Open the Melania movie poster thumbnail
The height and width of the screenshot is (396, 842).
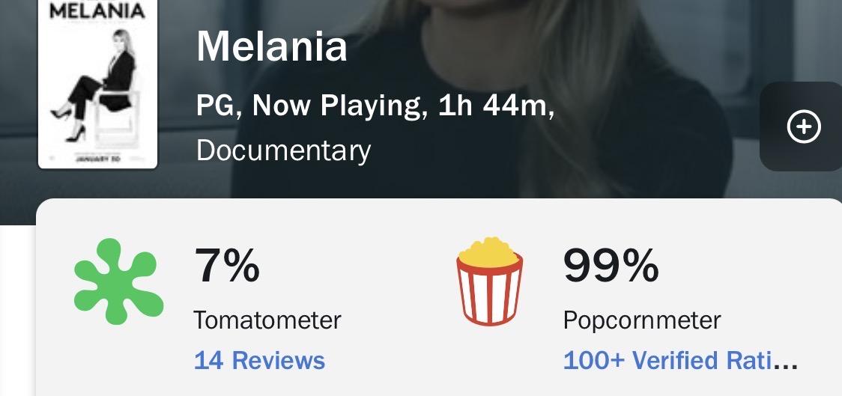(97, 84)
